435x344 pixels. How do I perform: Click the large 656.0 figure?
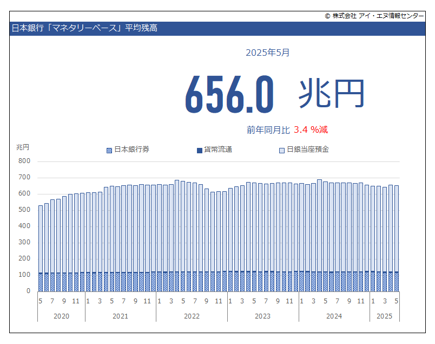coord(229,95)
